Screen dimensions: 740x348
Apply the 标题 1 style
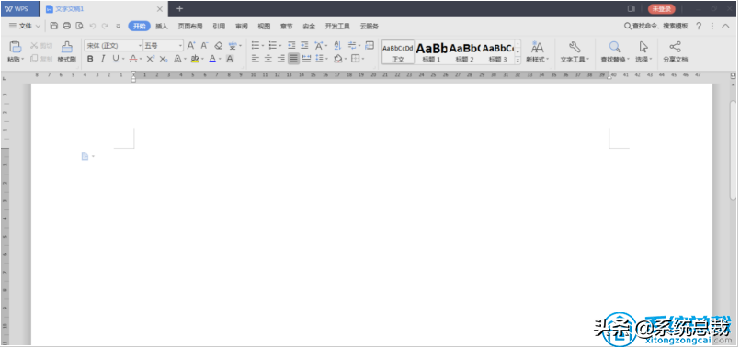pos(431,51)
